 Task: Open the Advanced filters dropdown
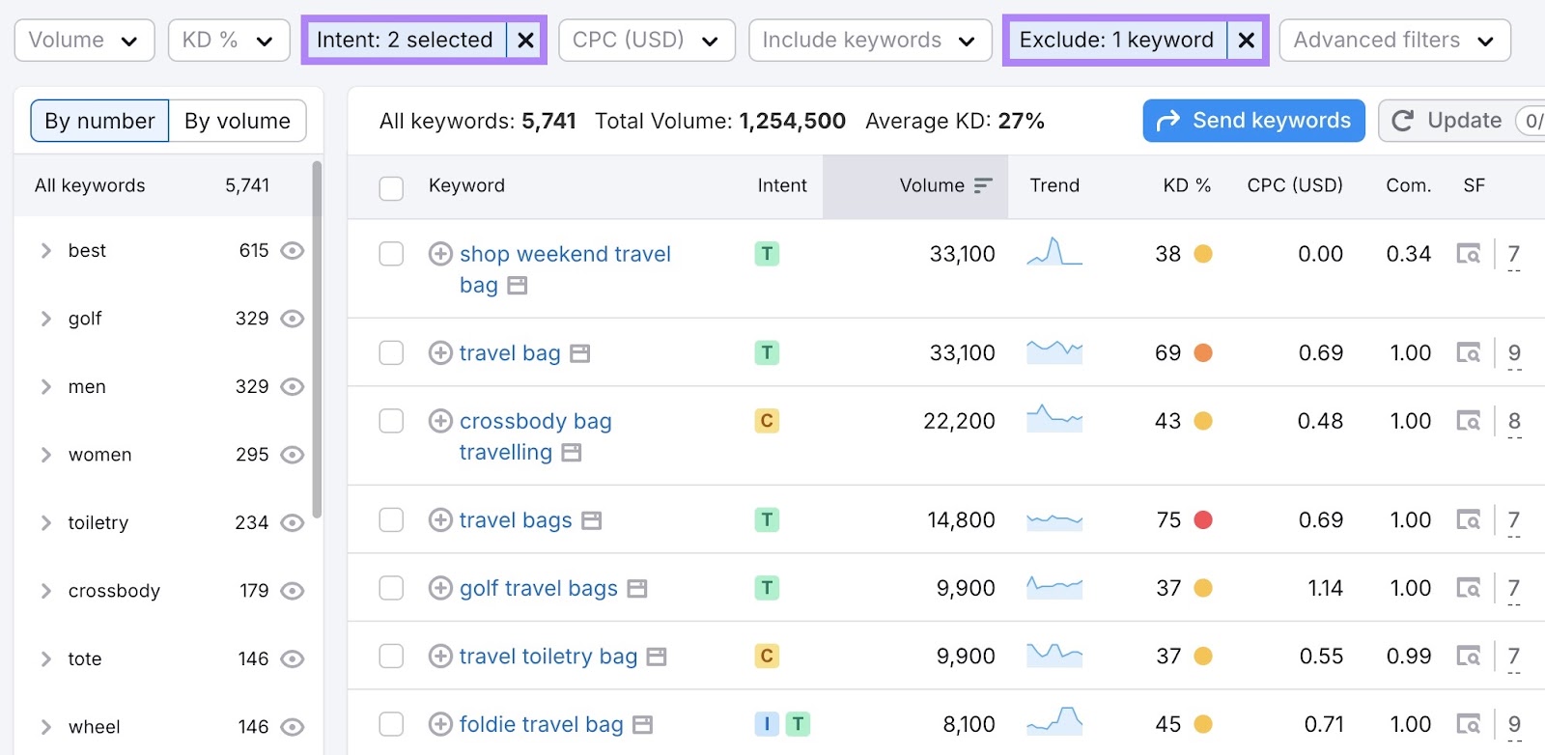pos(1393,41)
